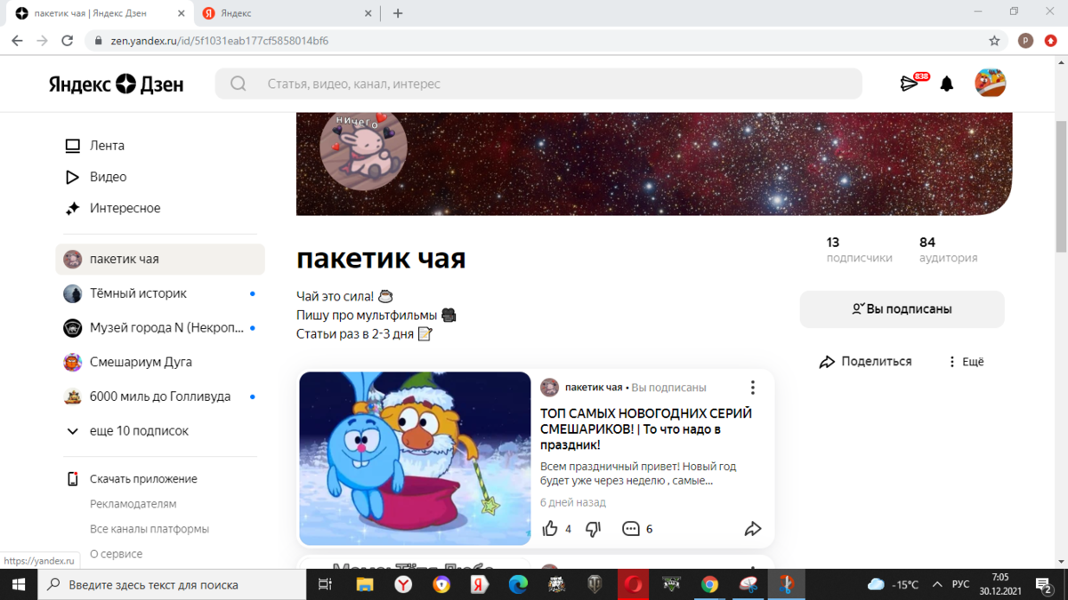The width and height of the screenshot is (1068, 600).
Task: Bookmark this page with star icon
Action: pos(994,41)
